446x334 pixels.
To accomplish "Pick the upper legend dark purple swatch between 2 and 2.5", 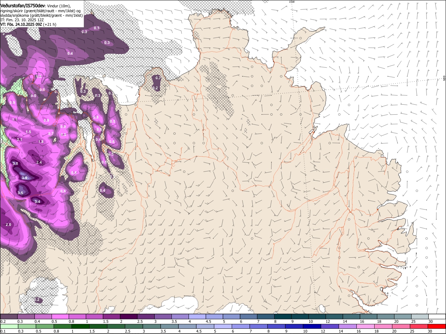I will click(x=129, y=317).
